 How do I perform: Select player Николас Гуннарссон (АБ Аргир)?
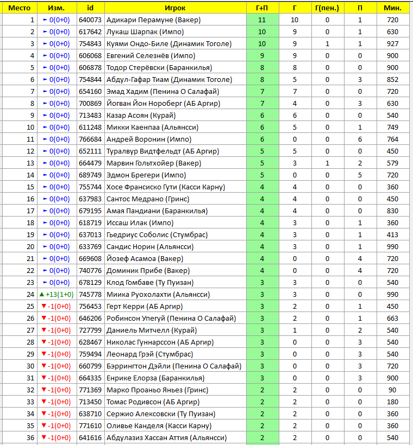[x=160, y=342]
